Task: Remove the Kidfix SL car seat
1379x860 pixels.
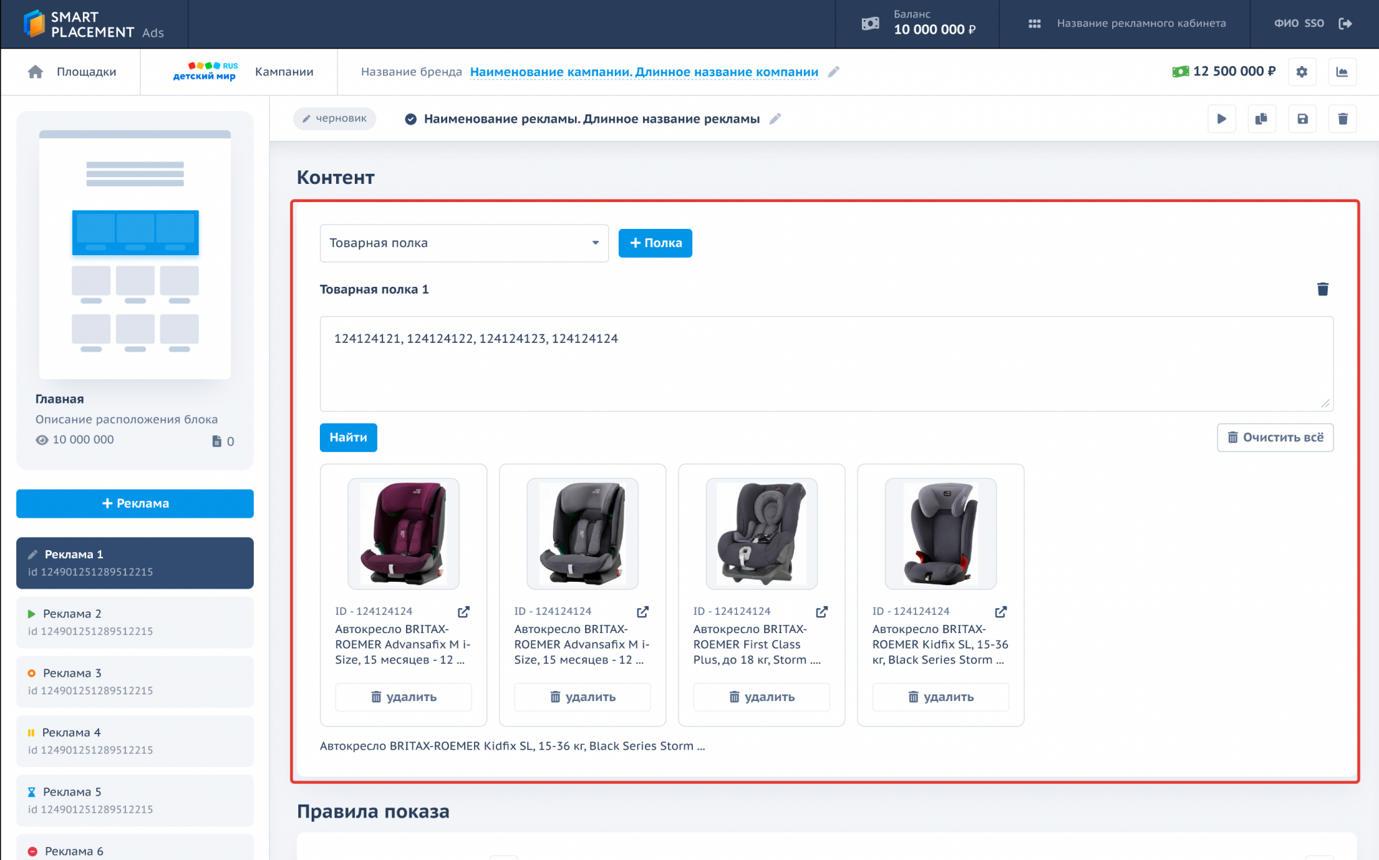Action: (x=941, y=697)
